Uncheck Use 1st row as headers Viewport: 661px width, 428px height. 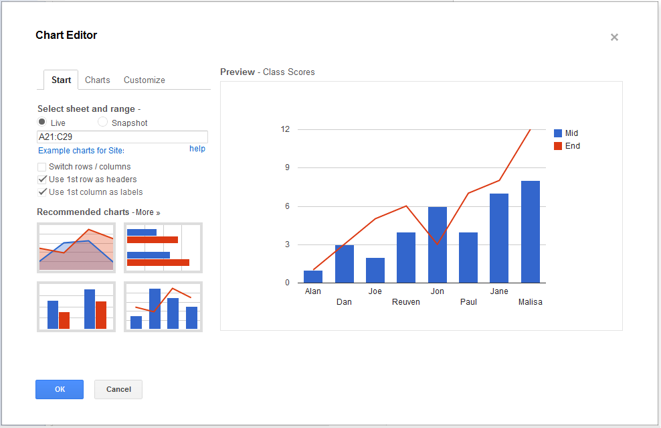point(42,180)
